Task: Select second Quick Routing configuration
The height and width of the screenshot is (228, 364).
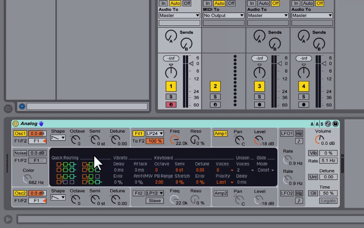Action: [x=92, y=167]
